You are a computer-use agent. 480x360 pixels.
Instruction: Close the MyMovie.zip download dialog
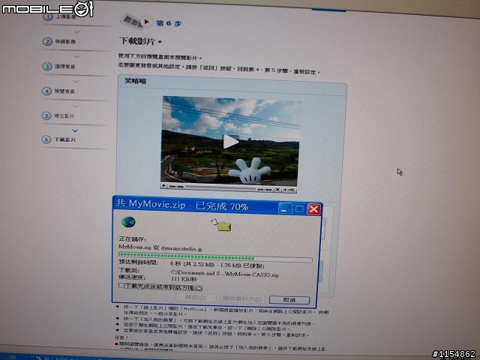(313, 209)
